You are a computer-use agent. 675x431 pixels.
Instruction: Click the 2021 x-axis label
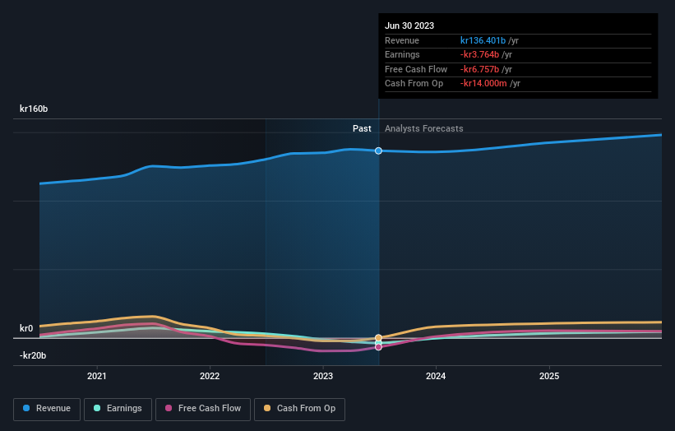[x=97, y=376]
